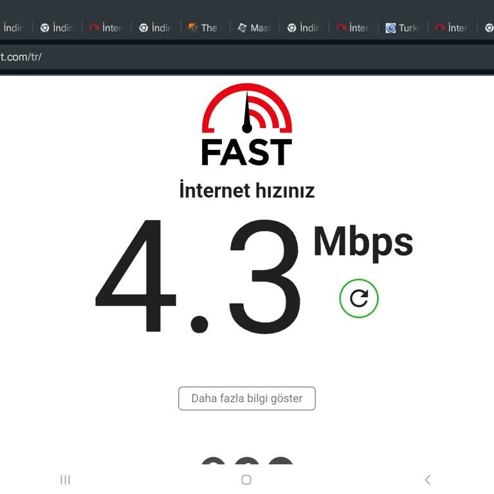This screenshot has height=494, width=494.
Task: Switch to the "The" browser tab
Action: tap(205, 28)
